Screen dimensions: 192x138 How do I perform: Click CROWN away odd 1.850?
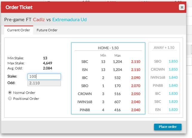[x=173, y=69]
